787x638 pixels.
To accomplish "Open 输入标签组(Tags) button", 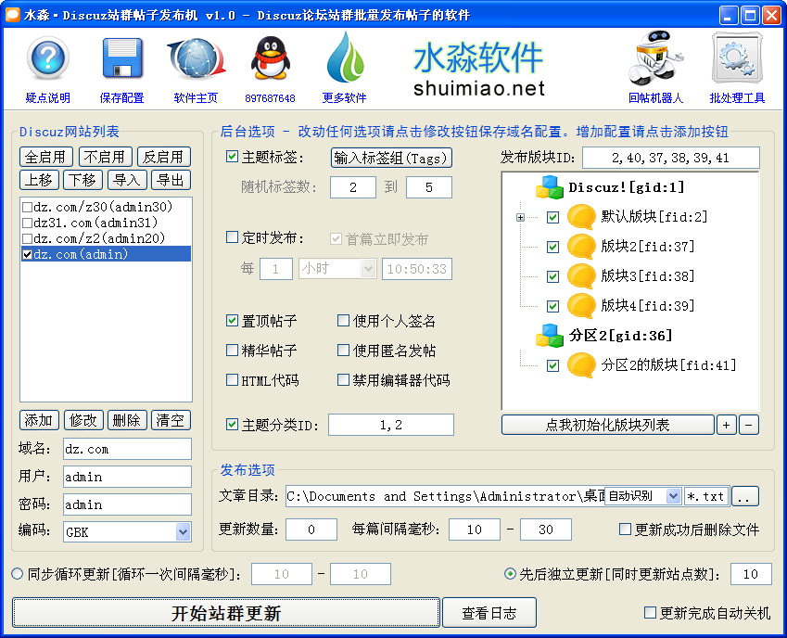I will click(391, 158).
